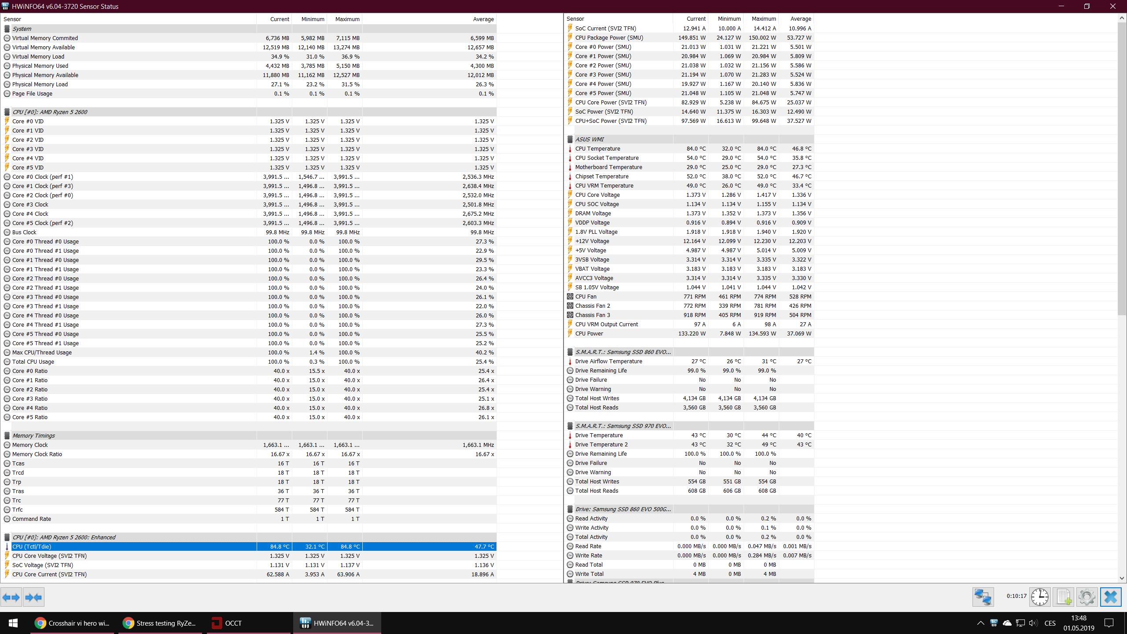Click the expand columns blue arrows button
Viewport: 1127px width, 634px height.
(x=11, y=597)
